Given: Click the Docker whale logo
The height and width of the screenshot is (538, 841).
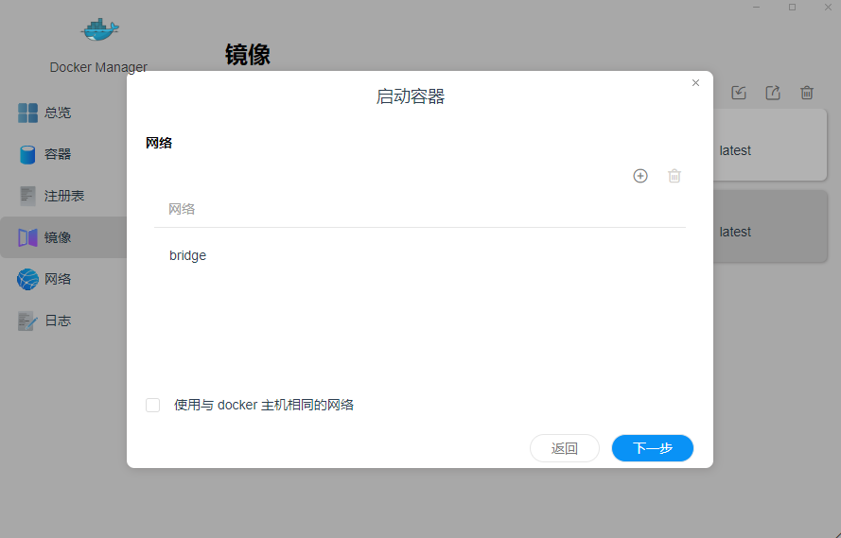Looking at the screenshot, I should (99, 31).
